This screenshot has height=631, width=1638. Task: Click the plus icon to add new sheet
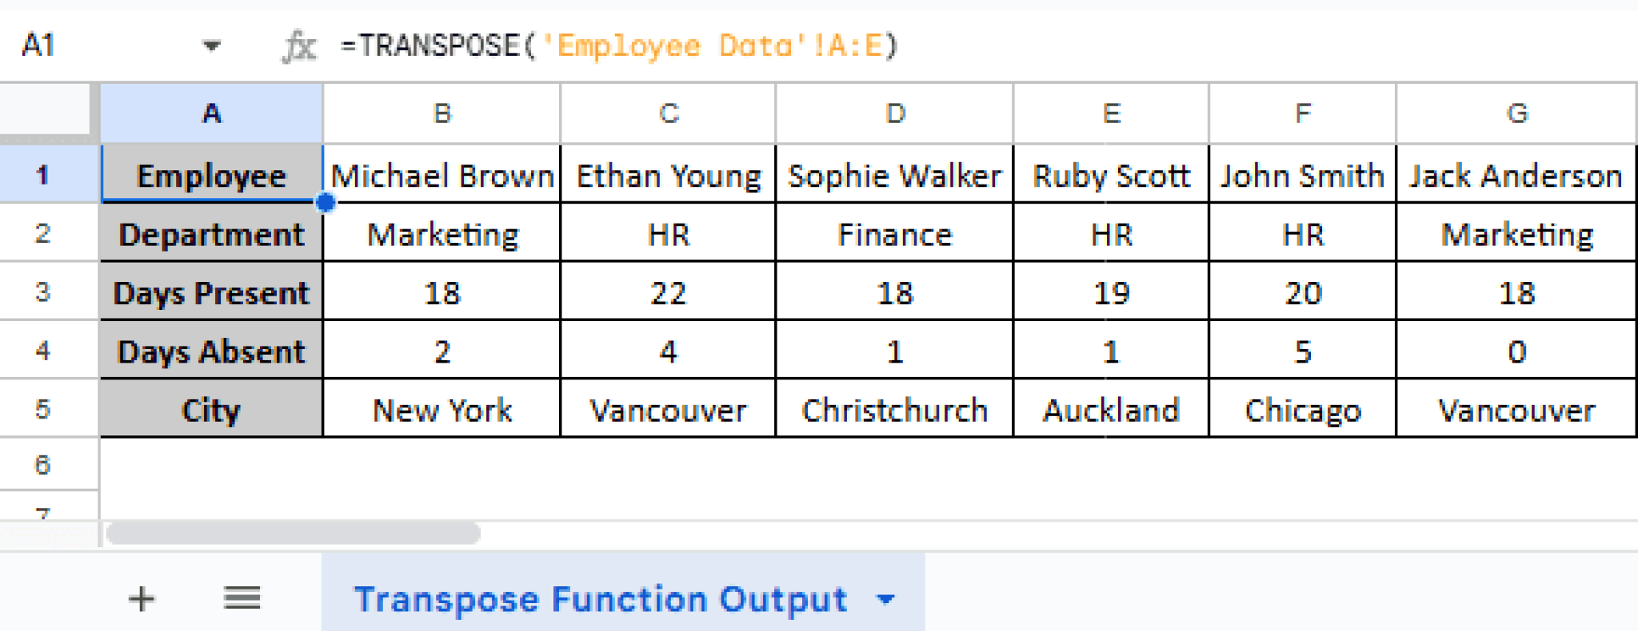click(141, 598)
